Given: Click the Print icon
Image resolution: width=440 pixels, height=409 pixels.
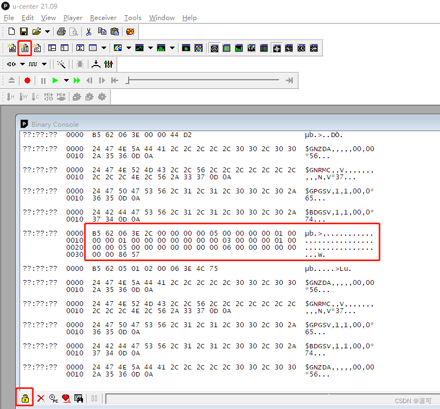Looking at the screenshot, I should point(61,31).
